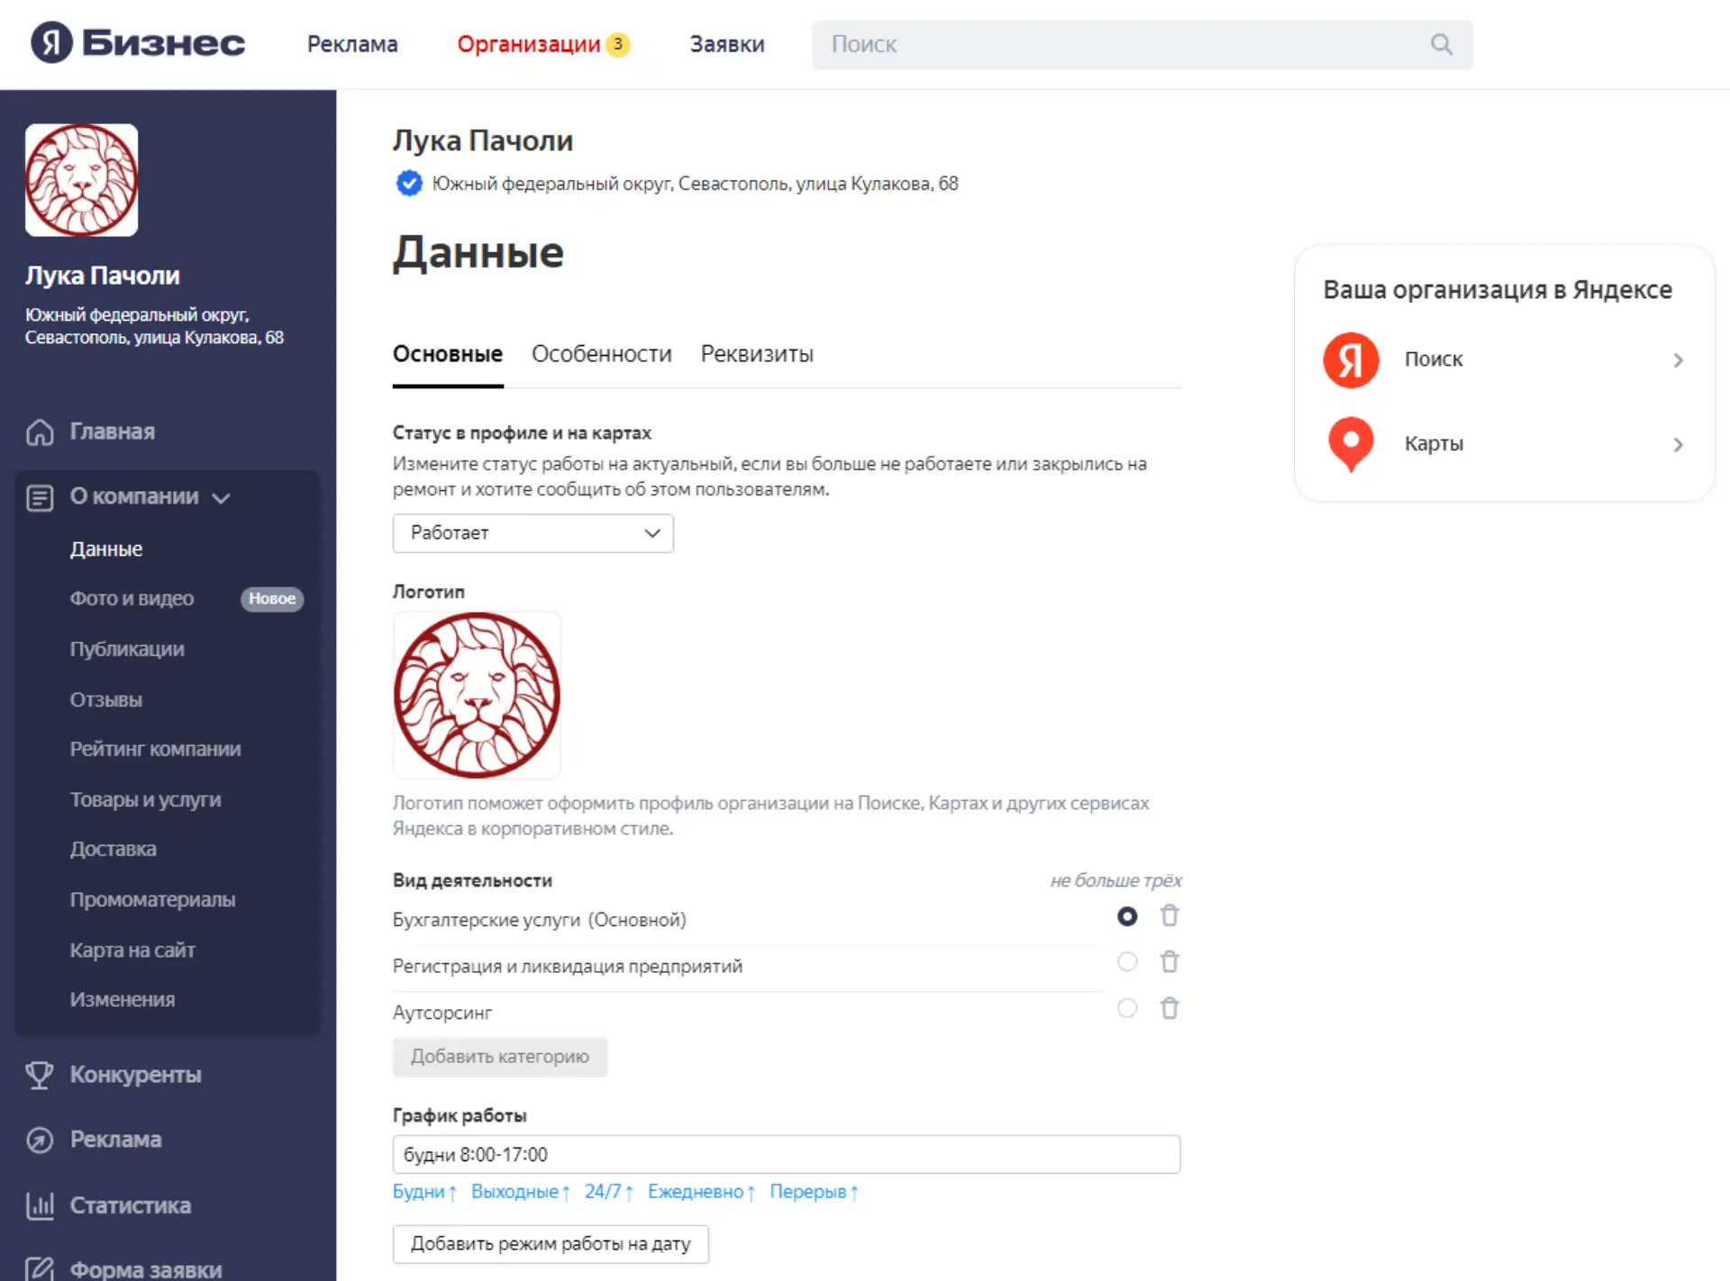Open the Заявки top menu
This screenshot has height=1281, width=1730.
coord(727,44)
